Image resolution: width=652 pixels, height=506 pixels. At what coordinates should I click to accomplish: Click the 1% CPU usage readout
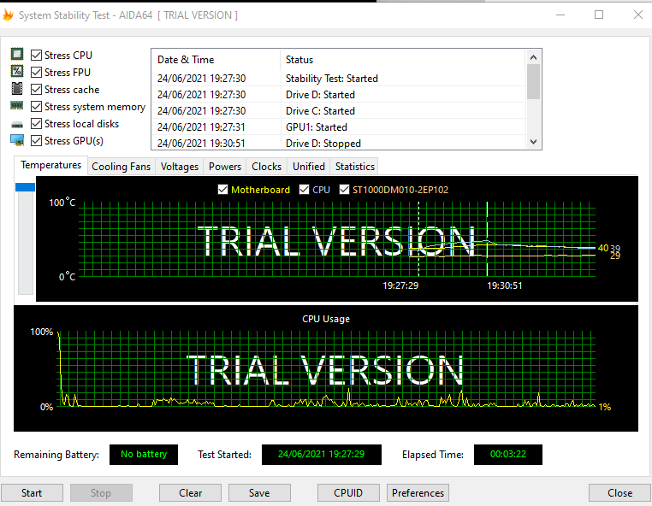point(605,407)
